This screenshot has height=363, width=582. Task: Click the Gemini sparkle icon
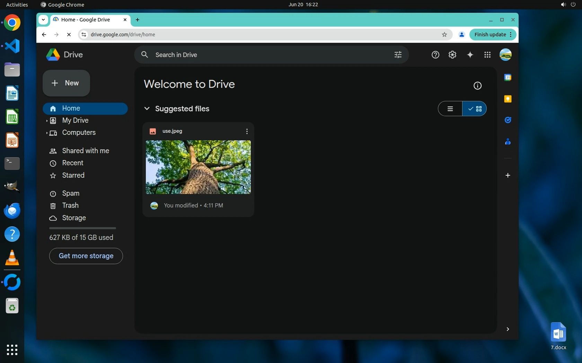(470, 55)
